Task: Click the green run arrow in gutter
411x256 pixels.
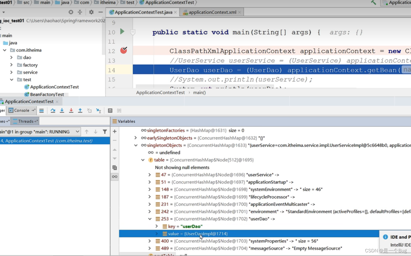Action: tap(122, 31)
